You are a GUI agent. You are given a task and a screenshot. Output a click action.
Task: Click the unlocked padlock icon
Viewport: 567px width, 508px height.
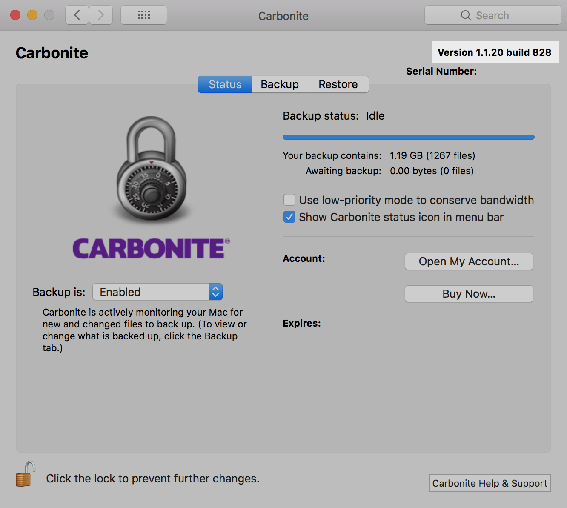coord(25,474)
